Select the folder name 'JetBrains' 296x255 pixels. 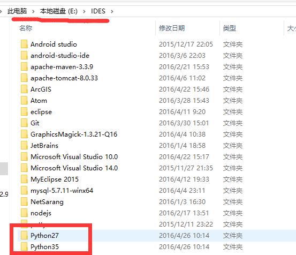tap(44, 145)
